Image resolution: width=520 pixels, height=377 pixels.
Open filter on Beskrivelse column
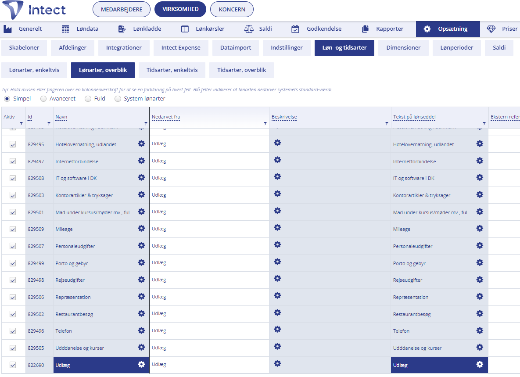(x=387, y=124)
